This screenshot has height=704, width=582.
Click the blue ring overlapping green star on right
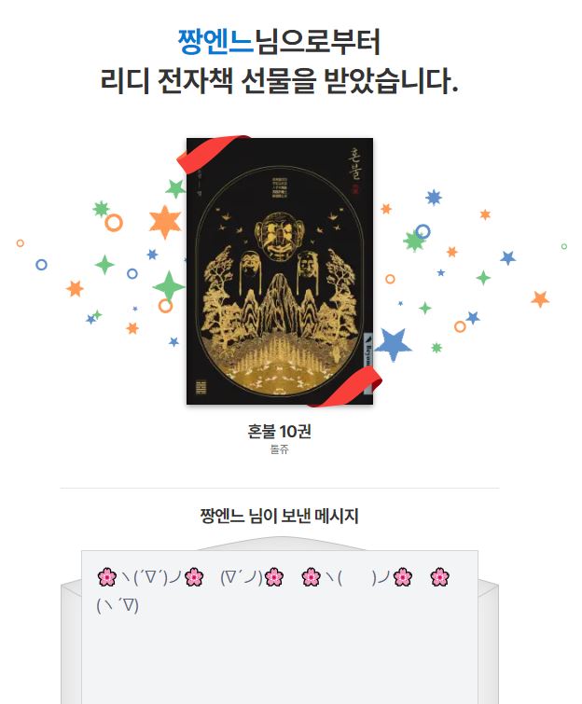tap(423, 231)
